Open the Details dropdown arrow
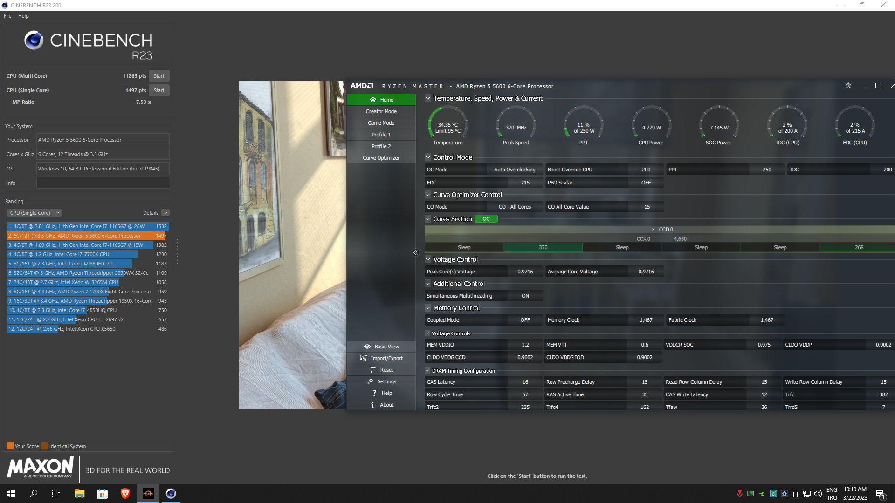The height and width of the screenshot is (503, 895). (165, 213)
